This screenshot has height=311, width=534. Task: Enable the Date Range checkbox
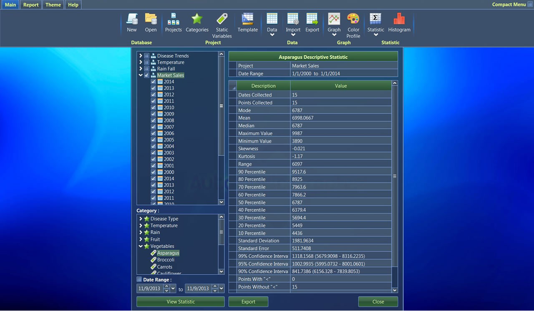pos(139,279)
